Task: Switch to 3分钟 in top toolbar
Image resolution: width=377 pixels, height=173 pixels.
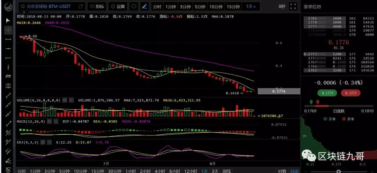Action: pyautogui.click(x=185, y=7)
